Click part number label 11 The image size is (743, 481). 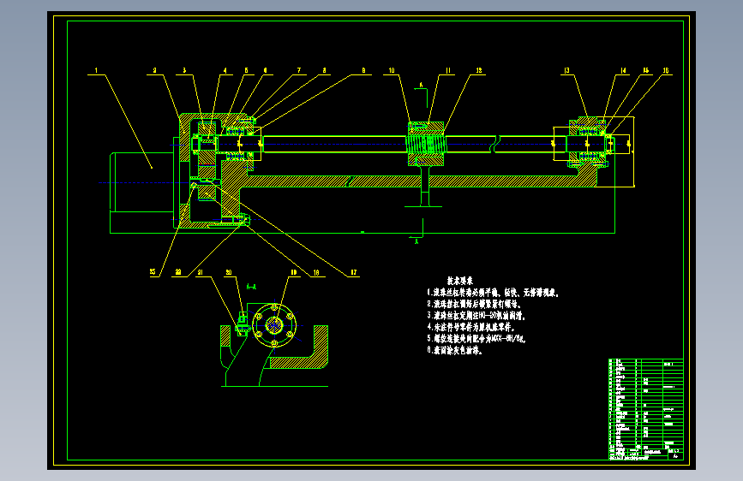[x=448, y=70]
